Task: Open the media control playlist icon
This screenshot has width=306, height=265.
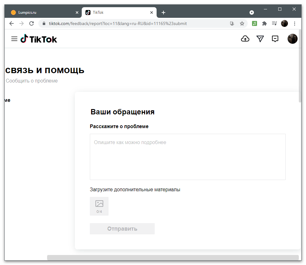Action: pyautogui.click(x=274, y=23)
